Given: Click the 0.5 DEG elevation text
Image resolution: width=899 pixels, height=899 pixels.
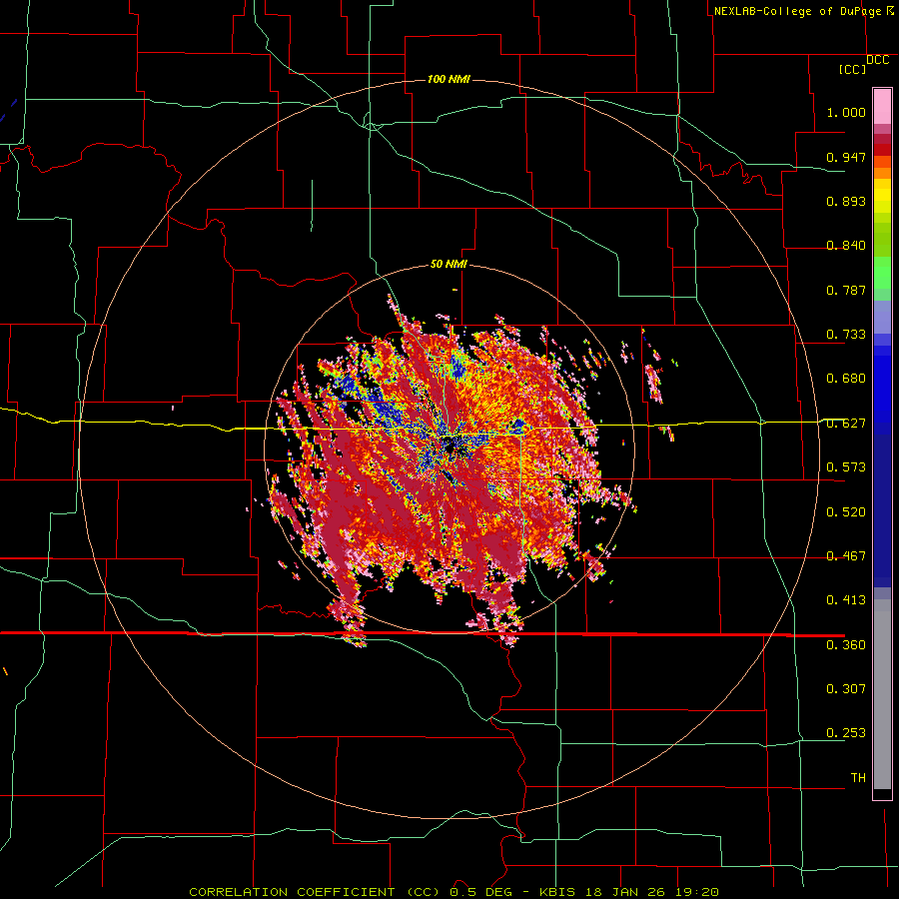Looking at the screenshot, I should [480, 892].
